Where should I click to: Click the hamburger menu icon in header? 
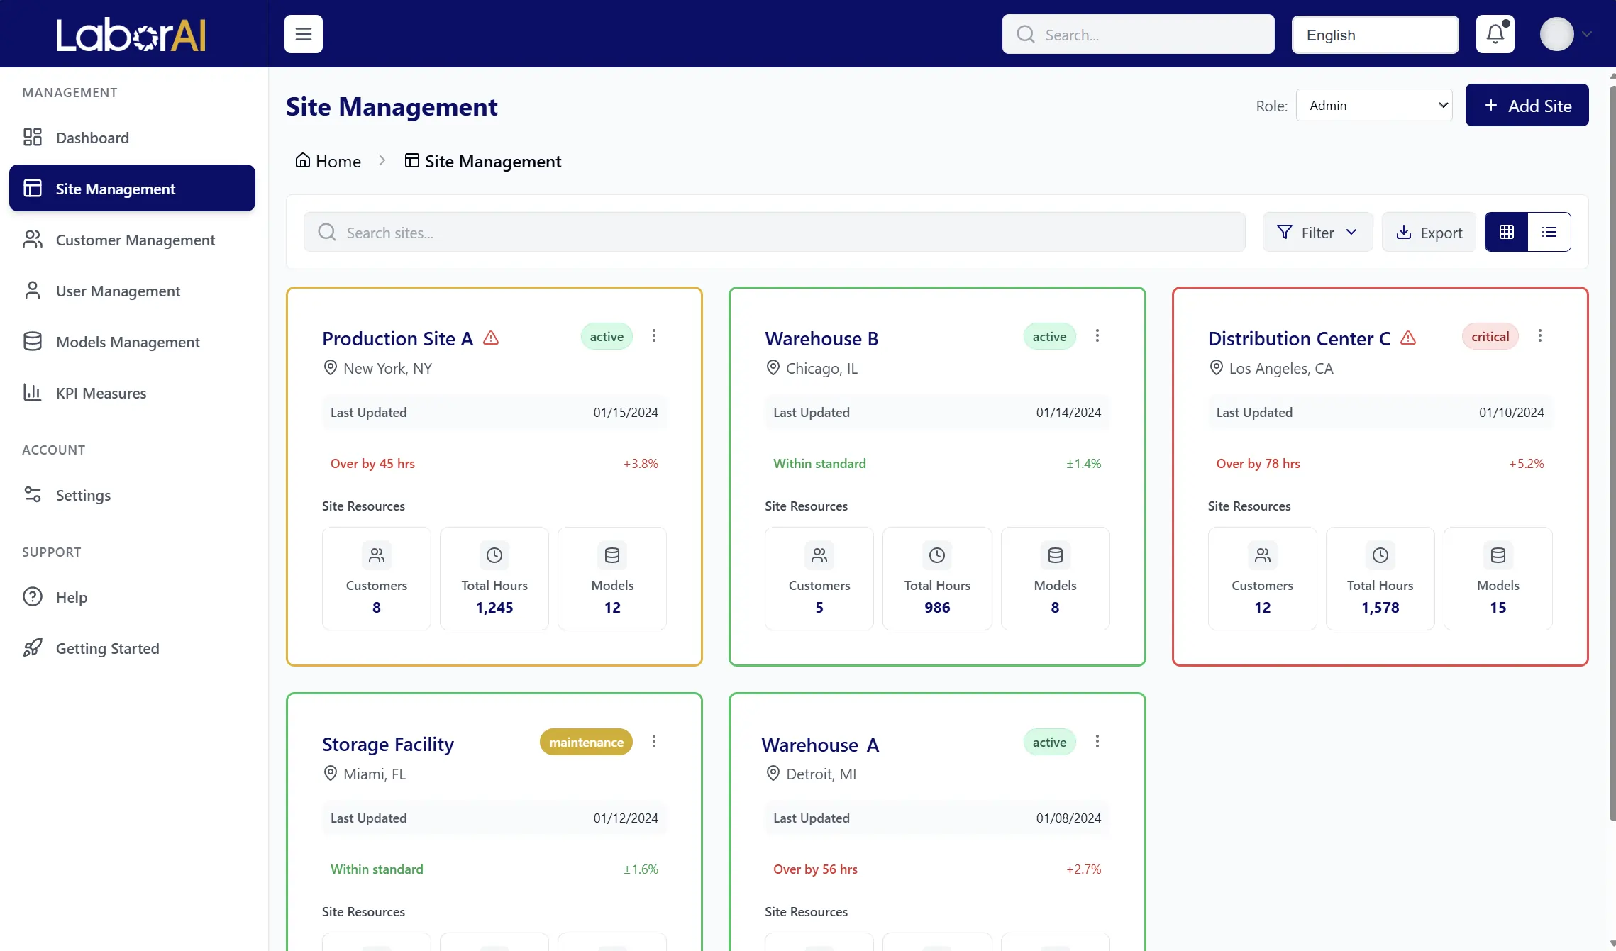(x=304, y=34)
